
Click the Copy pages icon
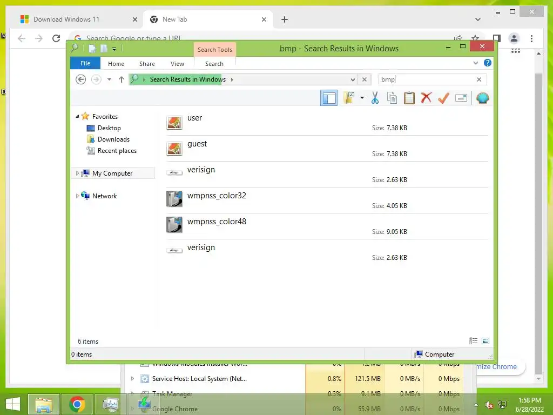tap(392, 98)
